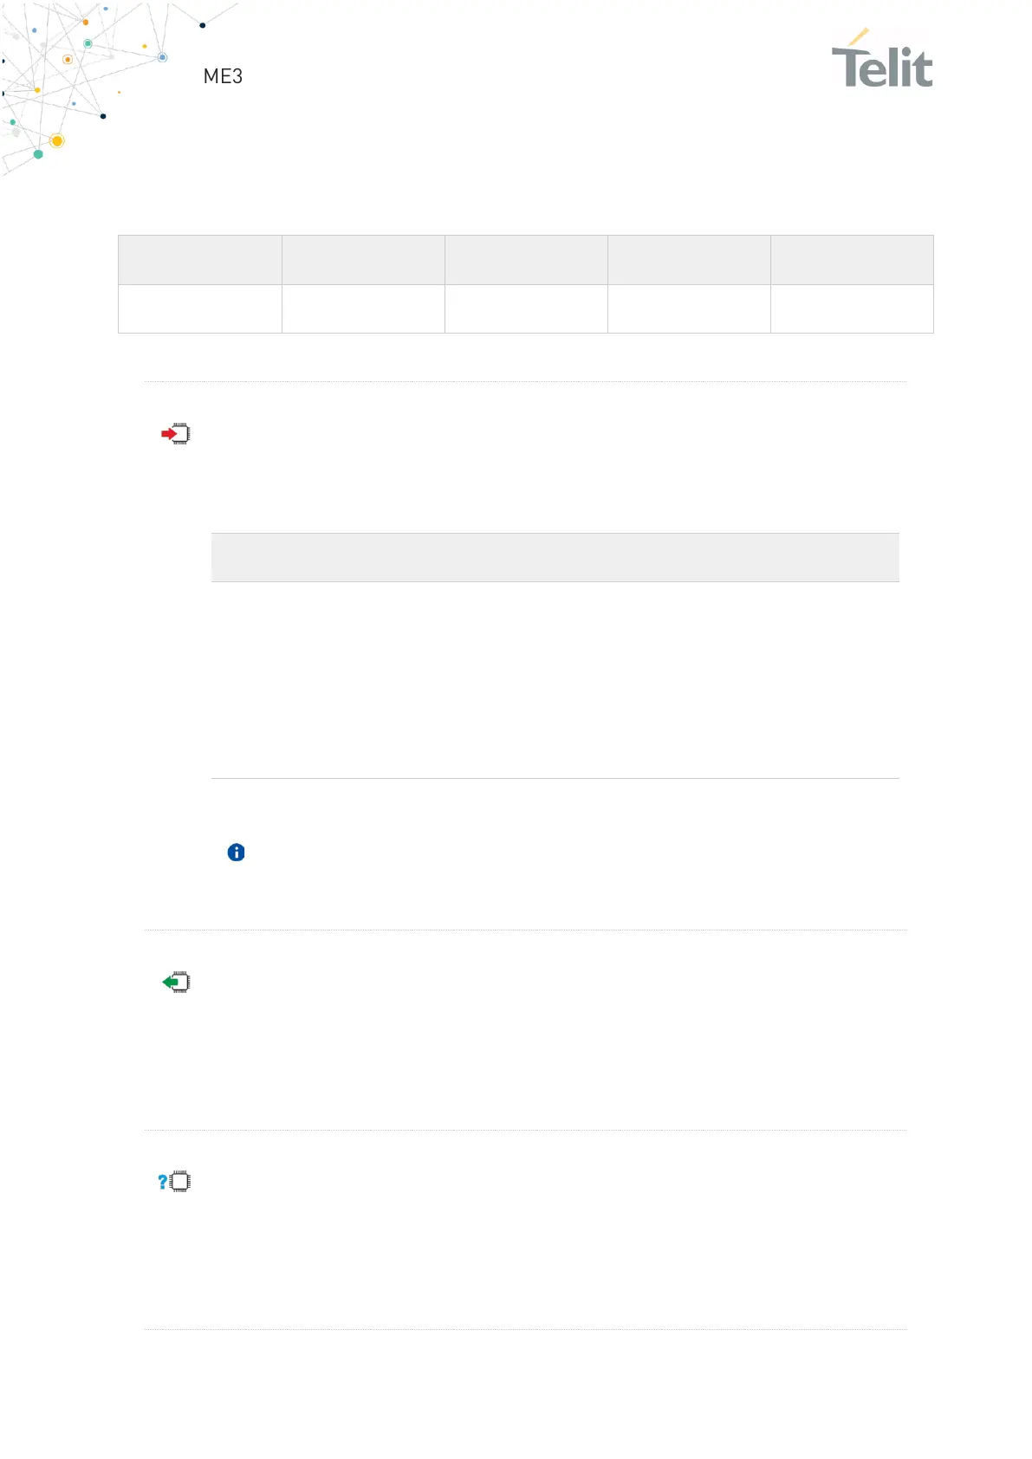1032x1459 pixels.
Task: Click the middle gray header cell of table
Action: tap(526, 260)
